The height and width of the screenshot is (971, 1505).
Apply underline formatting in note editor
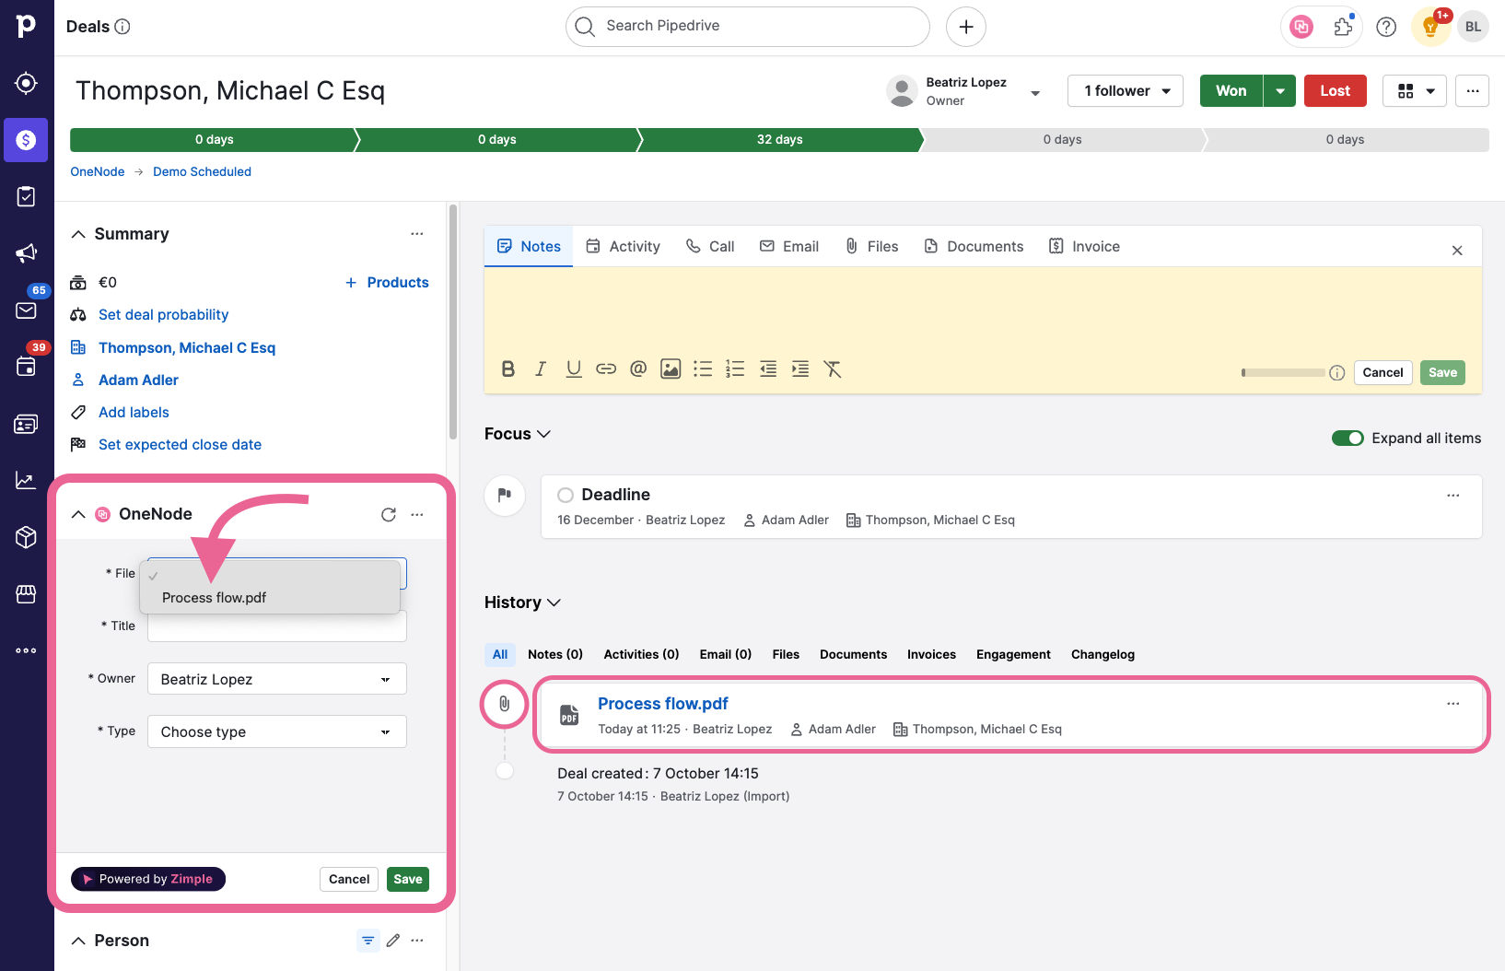[573, 369]
